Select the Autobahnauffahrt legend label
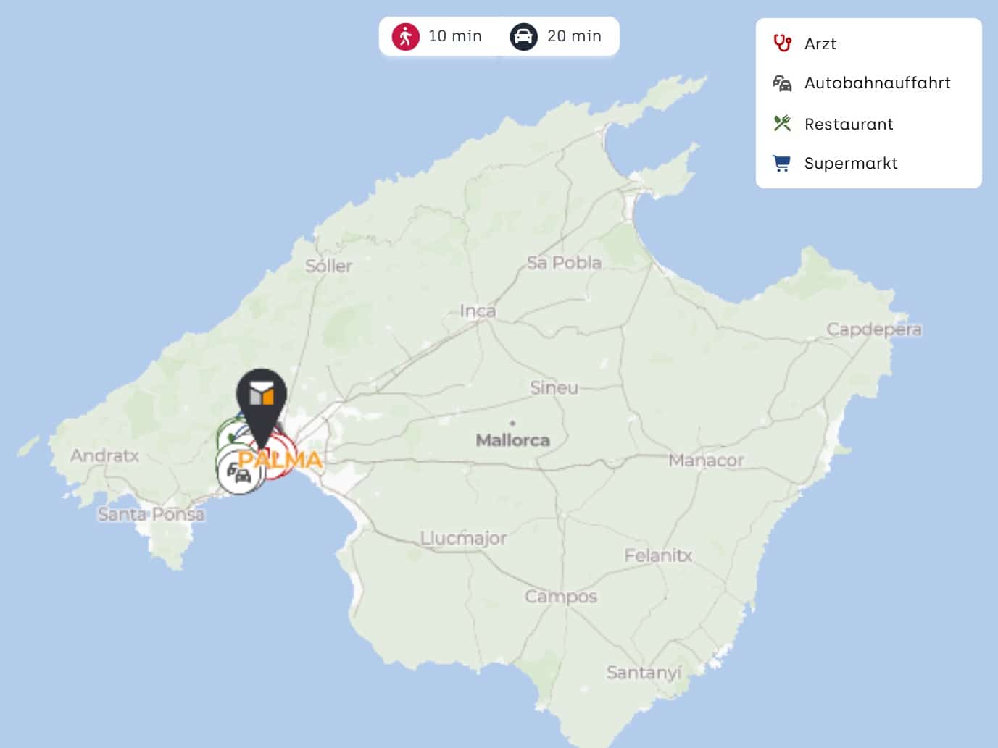 (x=877, y=83)
